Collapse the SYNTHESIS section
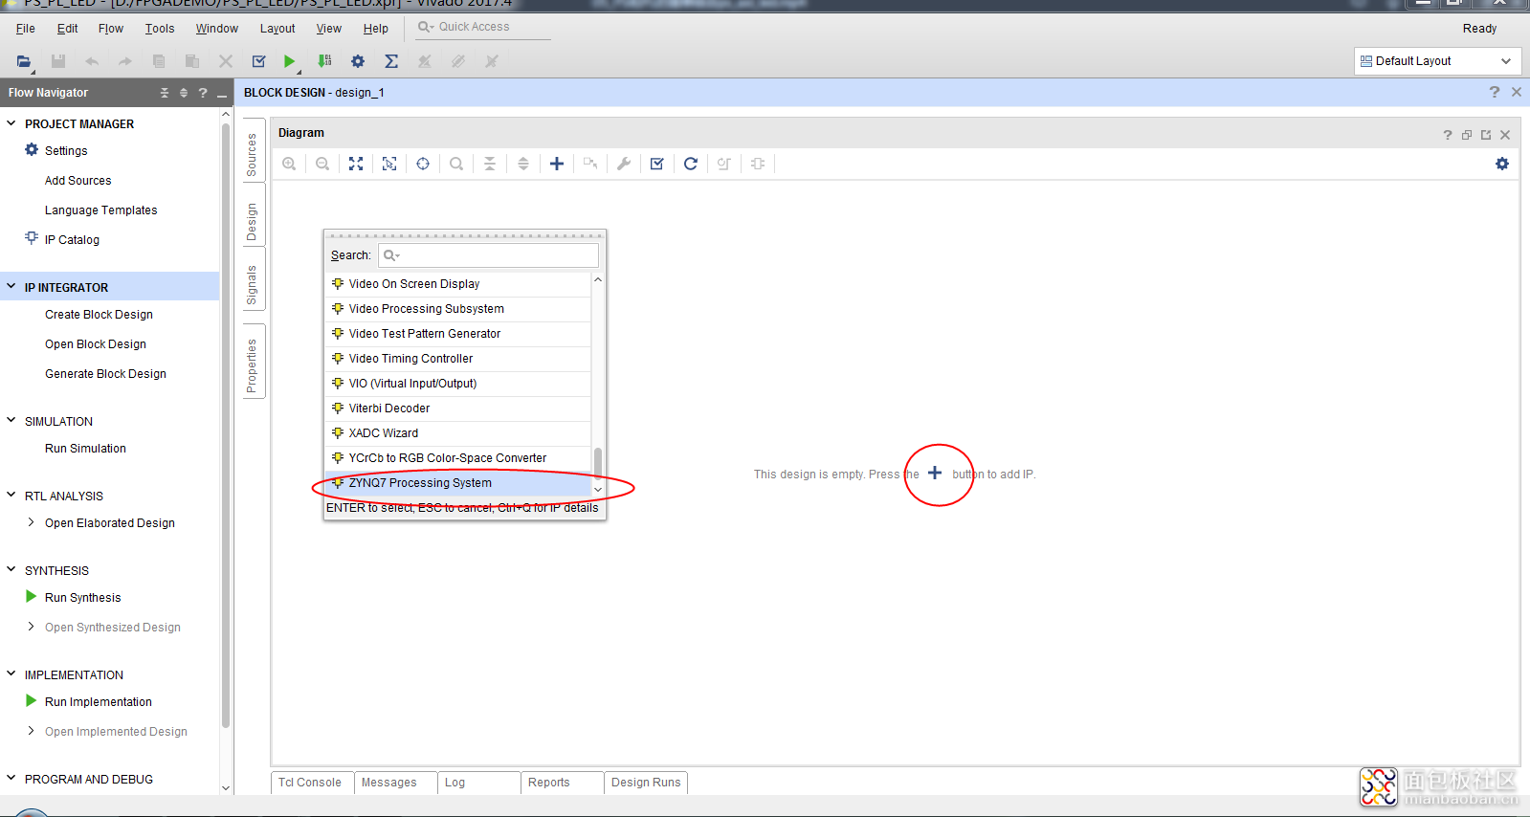Image resolution: width=1530 pixels, height=817 pixels. click(11, 569)
